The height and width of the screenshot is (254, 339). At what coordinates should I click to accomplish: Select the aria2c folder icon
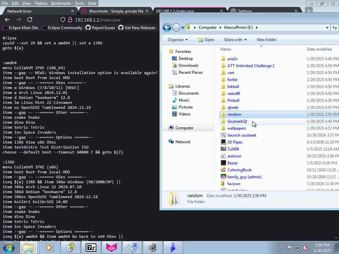click(x=223, y=59)
